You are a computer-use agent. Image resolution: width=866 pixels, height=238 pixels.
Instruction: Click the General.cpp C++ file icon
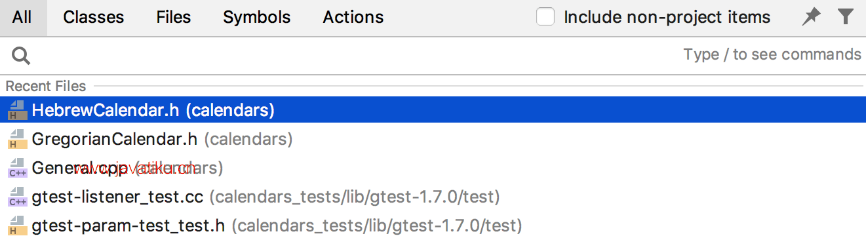(x=16, y=168)
